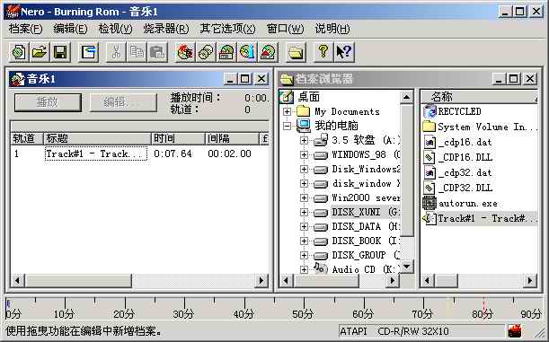Select the System Volume In... folder

(479, 127)
